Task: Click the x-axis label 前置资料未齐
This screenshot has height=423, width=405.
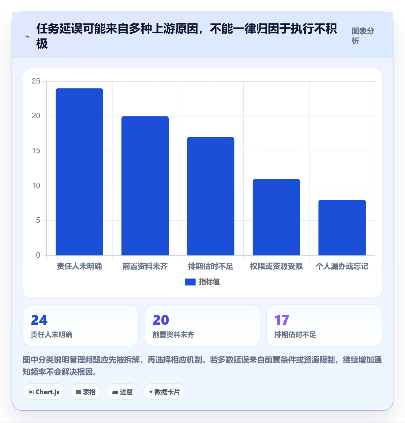Action: tap(145, 266)
